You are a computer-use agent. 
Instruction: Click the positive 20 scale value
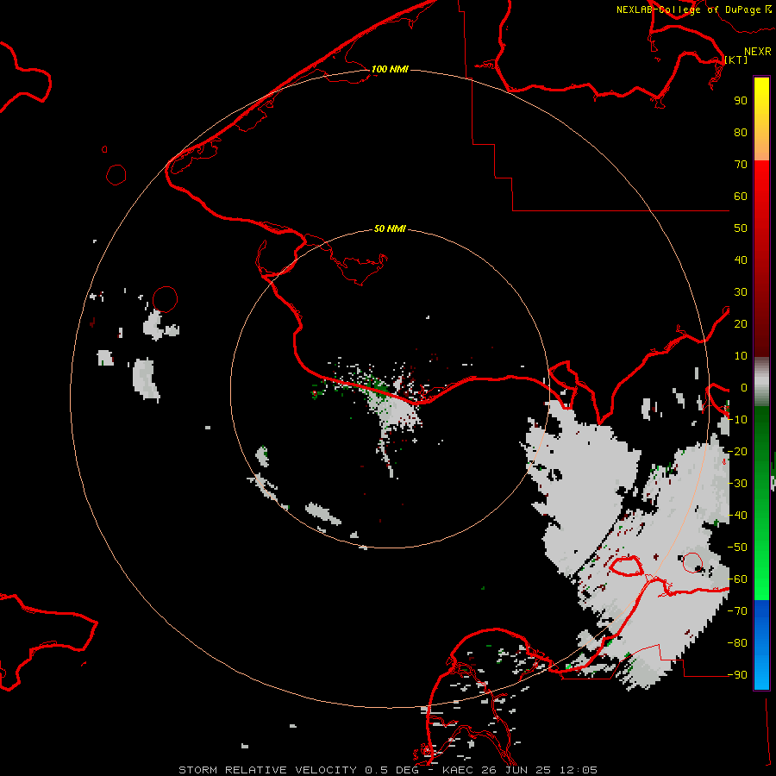point(741,324)
